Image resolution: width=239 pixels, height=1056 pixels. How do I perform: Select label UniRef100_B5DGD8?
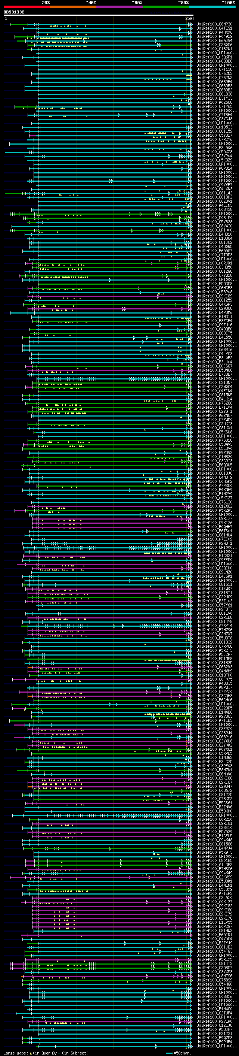pyautogui.click(x=214, y=284)
